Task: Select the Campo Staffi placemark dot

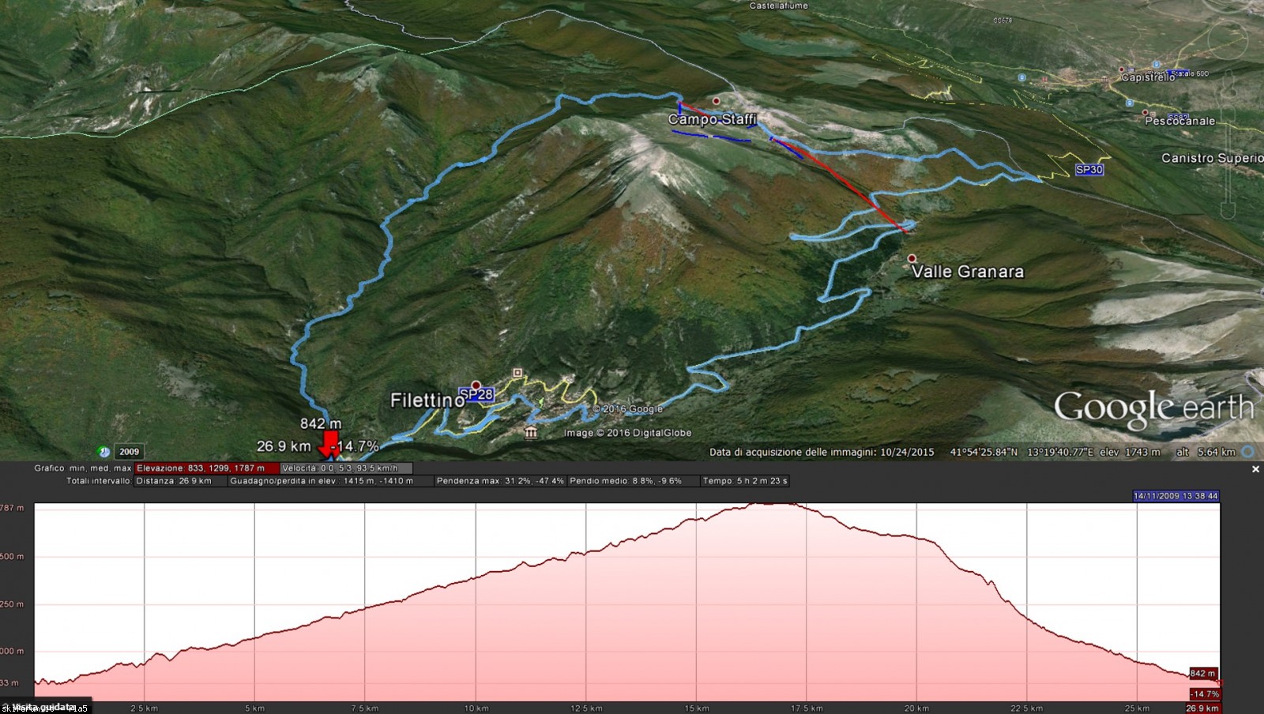Action: pyautogui.click(x=716, y=101)
